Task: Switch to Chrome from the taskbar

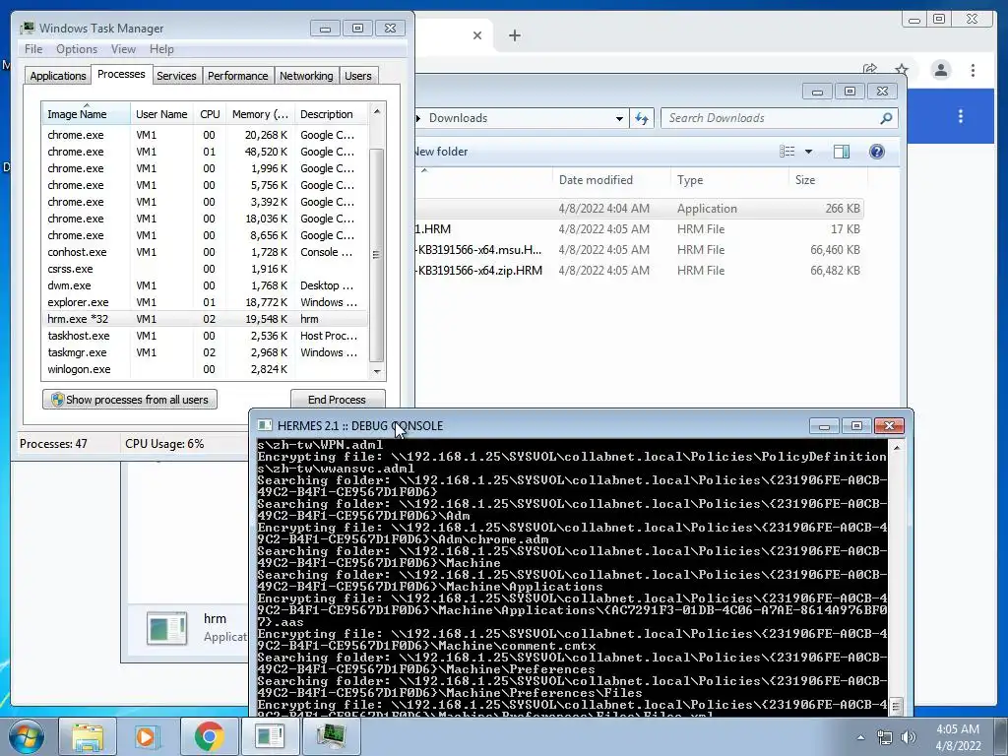Action: click(x=209, y=736)
